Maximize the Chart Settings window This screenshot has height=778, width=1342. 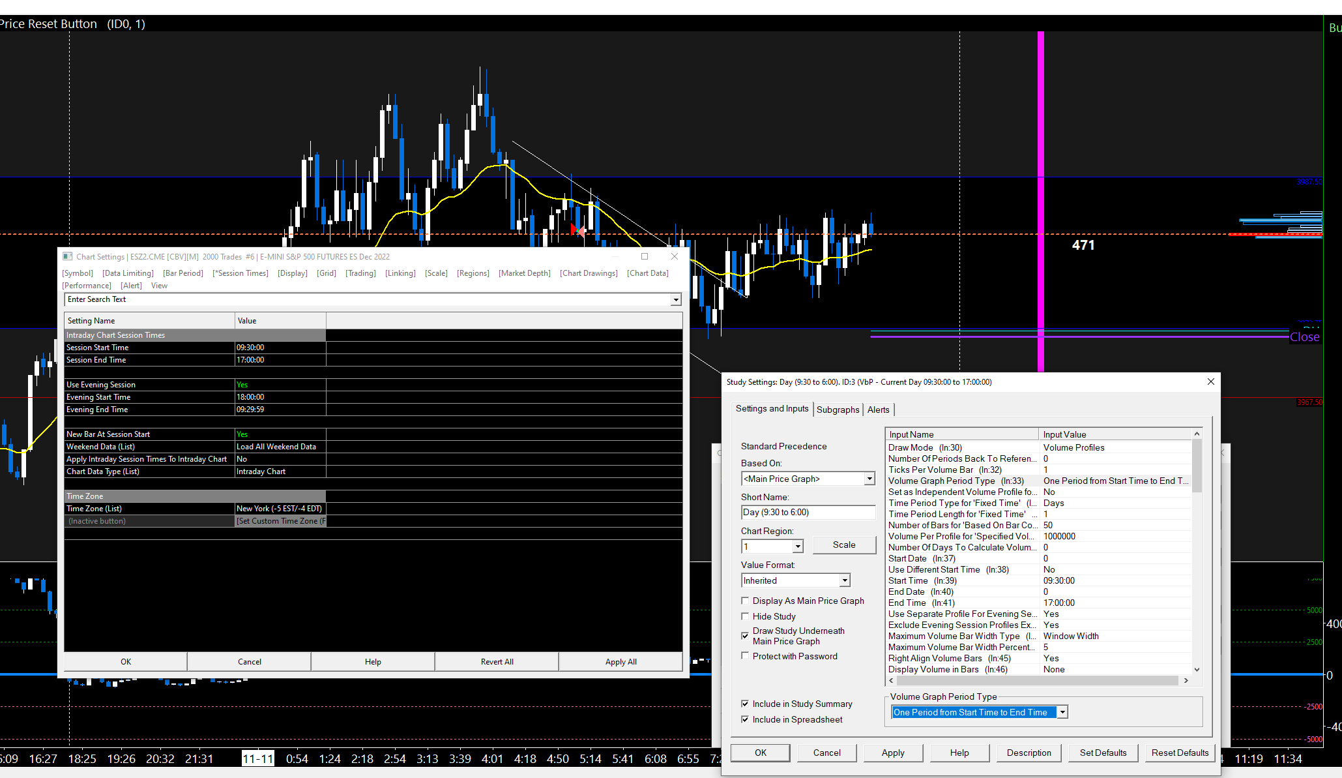[645, 256]
